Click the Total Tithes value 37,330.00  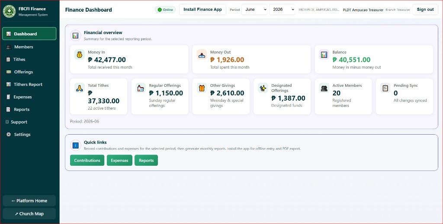(104, 101)
